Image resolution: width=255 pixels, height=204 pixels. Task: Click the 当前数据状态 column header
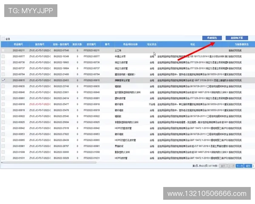[241, 44]
